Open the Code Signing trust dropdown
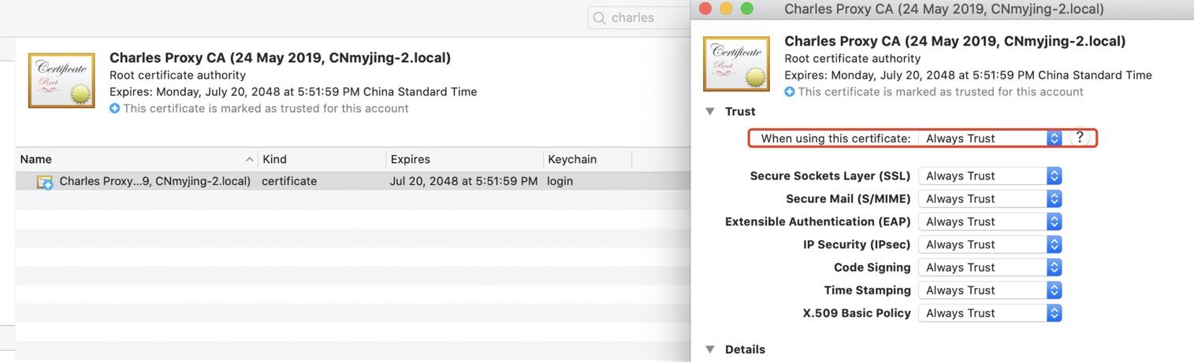Viewport: 1194px width, 362px height. click(x=991, y=268)
